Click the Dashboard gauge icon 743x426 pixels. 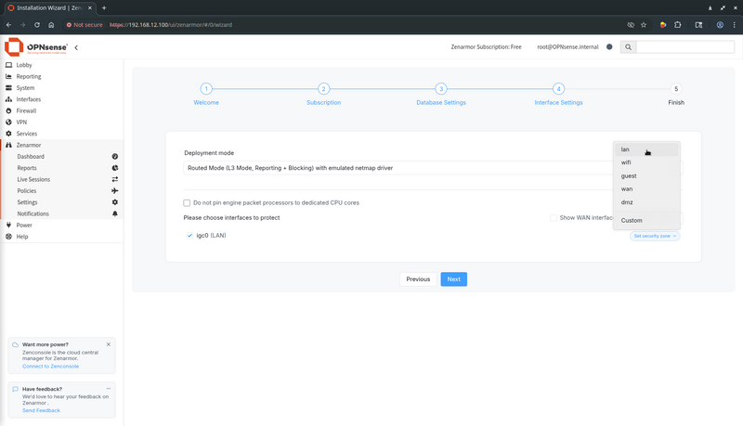[114, 156]
